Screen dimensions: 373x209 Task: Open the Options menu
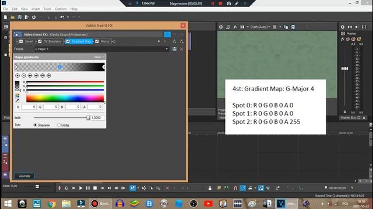tap(61, 9)
